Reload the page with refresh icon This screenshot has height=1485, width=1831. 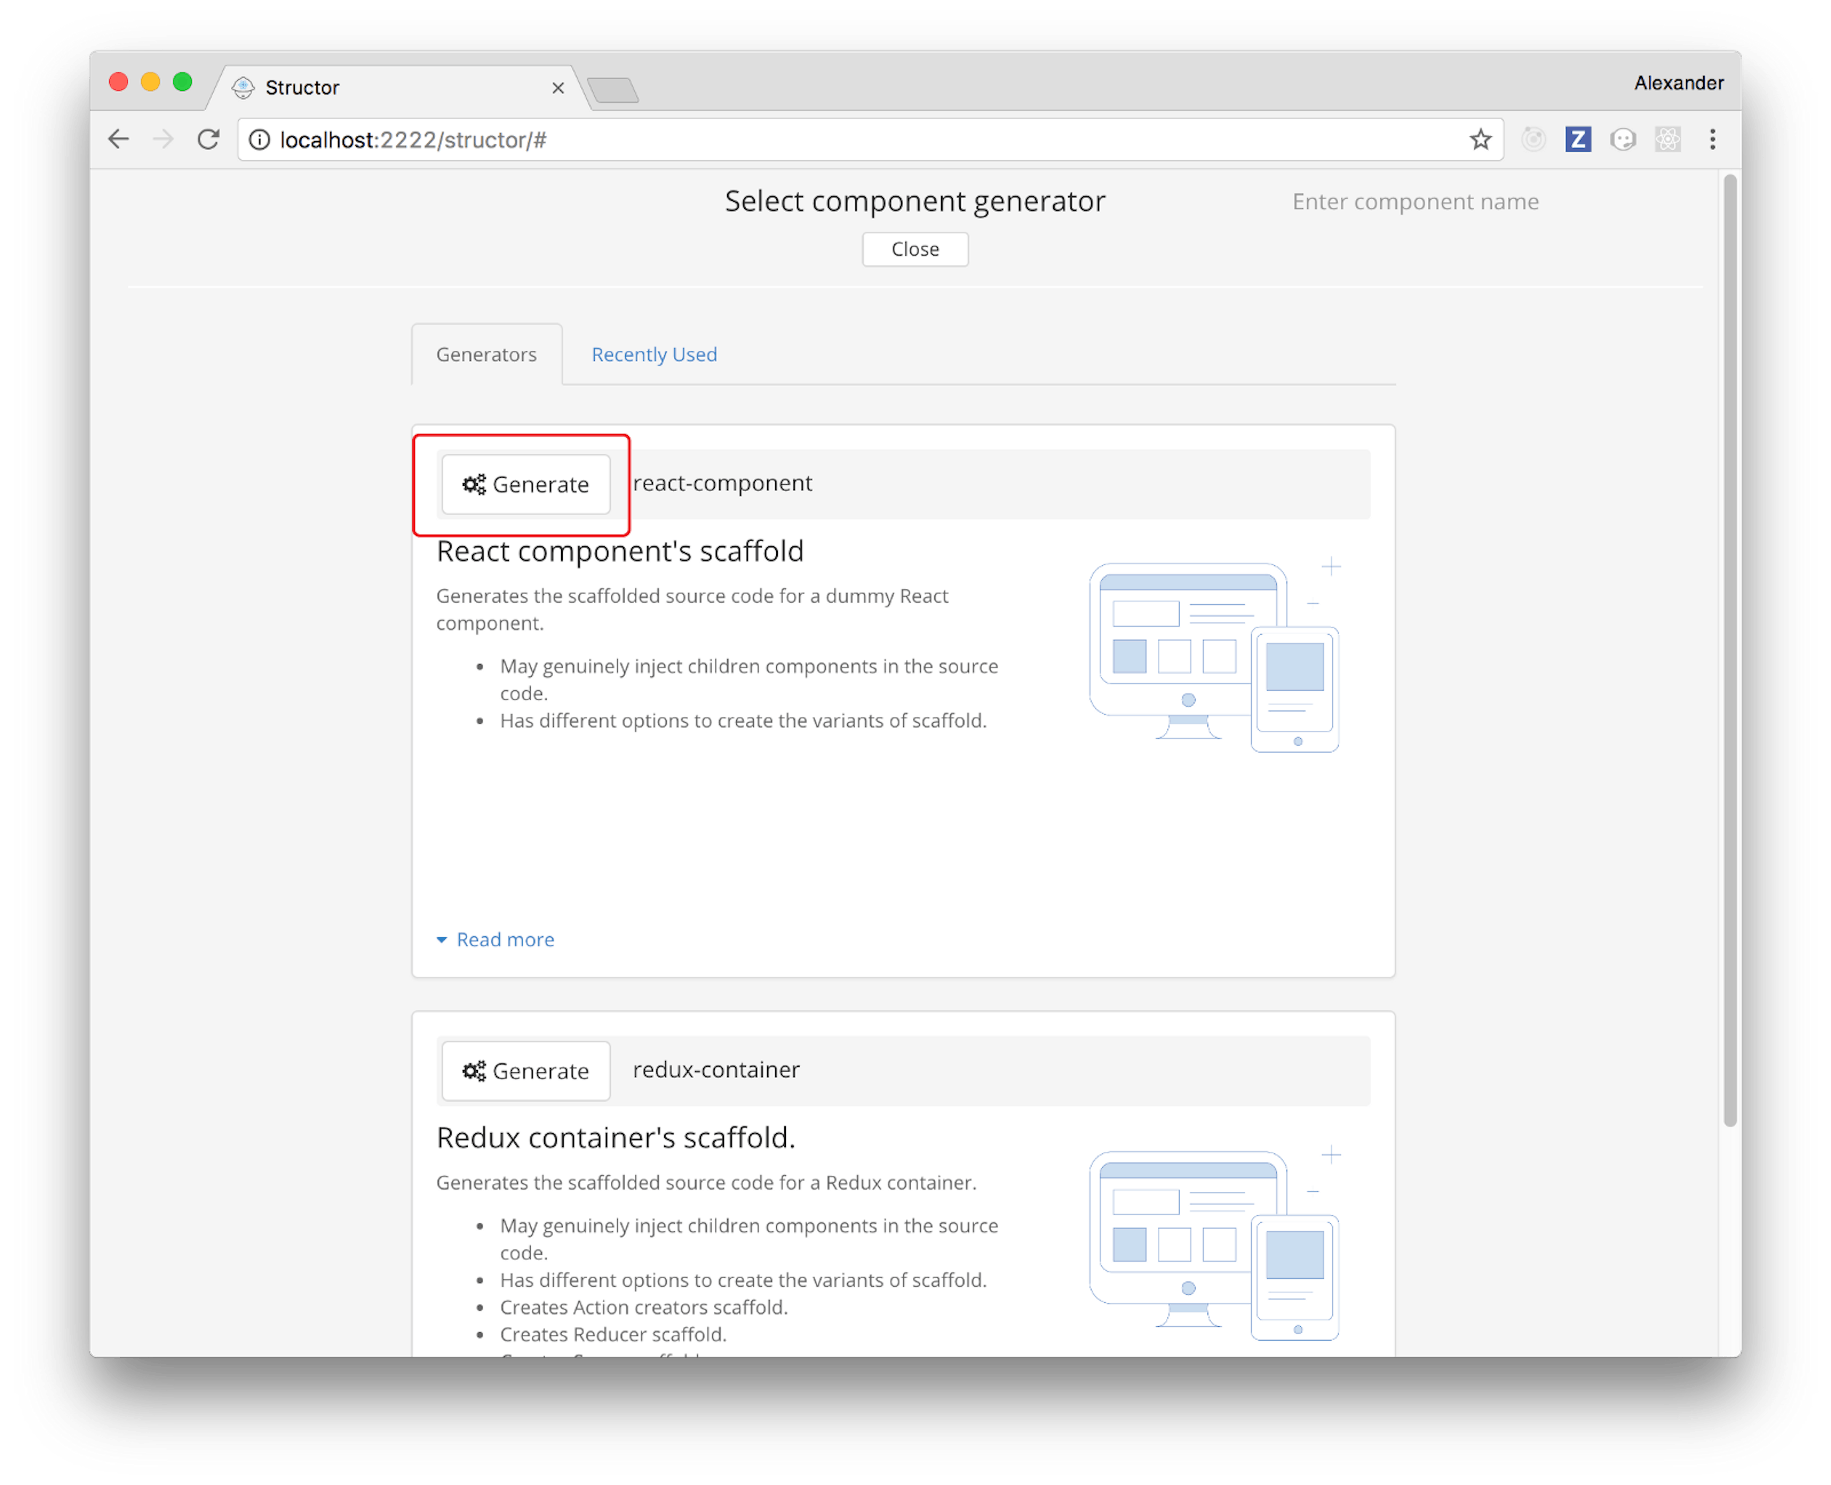[x=209, y=139]
